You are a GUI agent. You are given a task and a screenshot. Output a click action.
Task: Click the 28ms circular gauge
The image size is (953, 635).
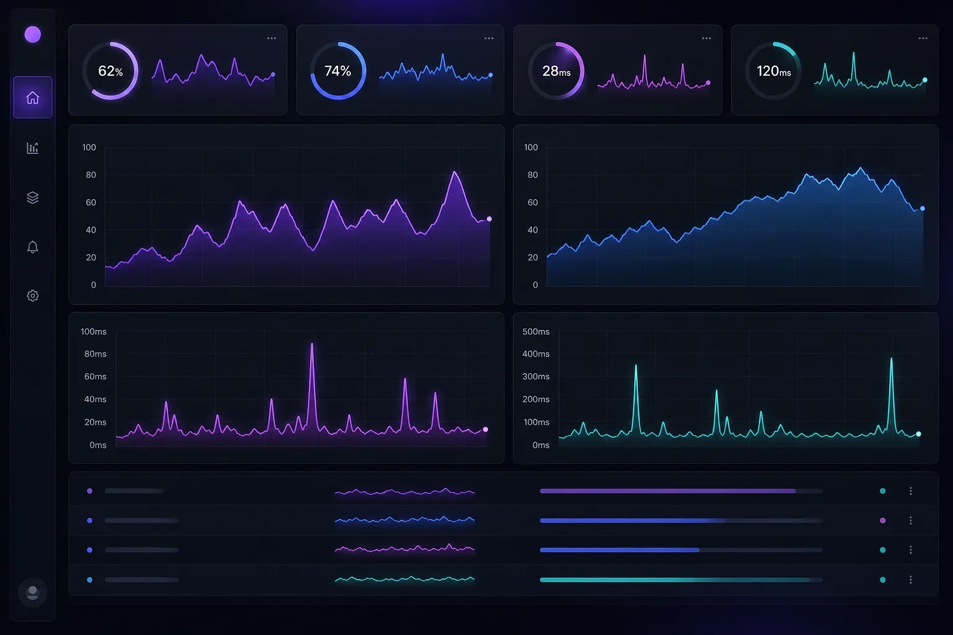[x=556, y=71]
